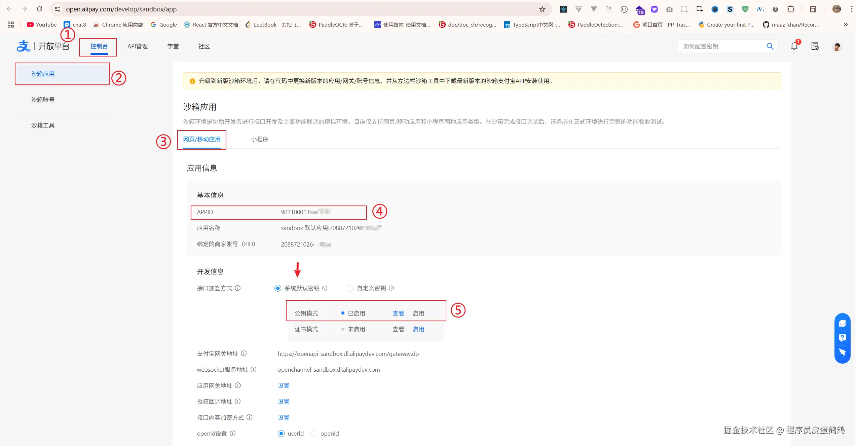Open the LeetBook bookmark
Viewport: 856px width, 446px height.
click(273, 25)
